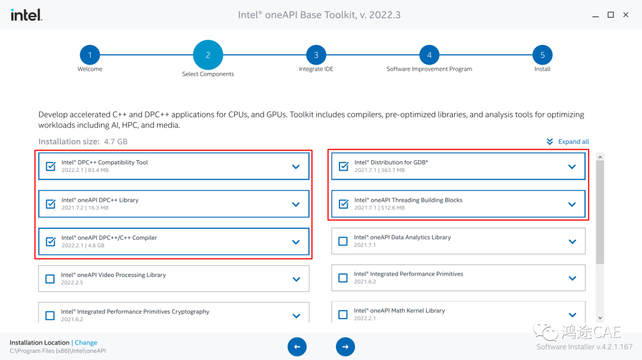
Task: Click the scrollbar down arrow
Action: click(x=600, y=318)
